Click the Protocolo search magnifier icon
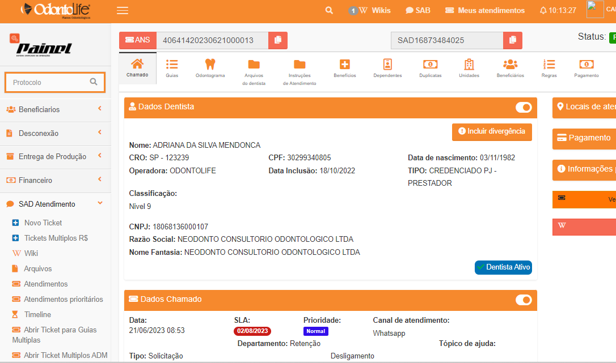The width and height of the screenshot is (616, 363). (94, 82)
